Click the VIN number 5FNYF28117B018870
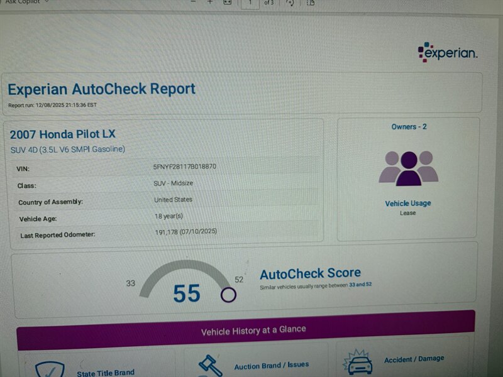The height and width of the screenshot is (377, 503). coord(185,167)
